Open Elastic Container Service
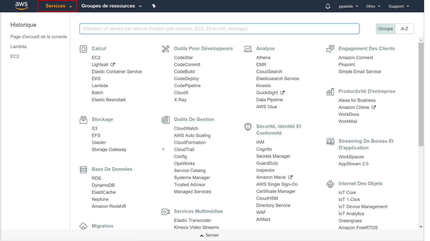The width and height of the screenshot is (430, 241). pyautogui.click(x=117, y=71)
